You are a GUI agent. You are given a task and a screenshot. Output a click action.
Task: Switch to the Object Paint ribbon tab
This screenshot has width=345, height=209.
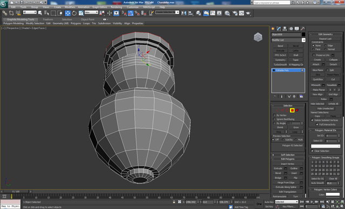click(x=87, y=19)
